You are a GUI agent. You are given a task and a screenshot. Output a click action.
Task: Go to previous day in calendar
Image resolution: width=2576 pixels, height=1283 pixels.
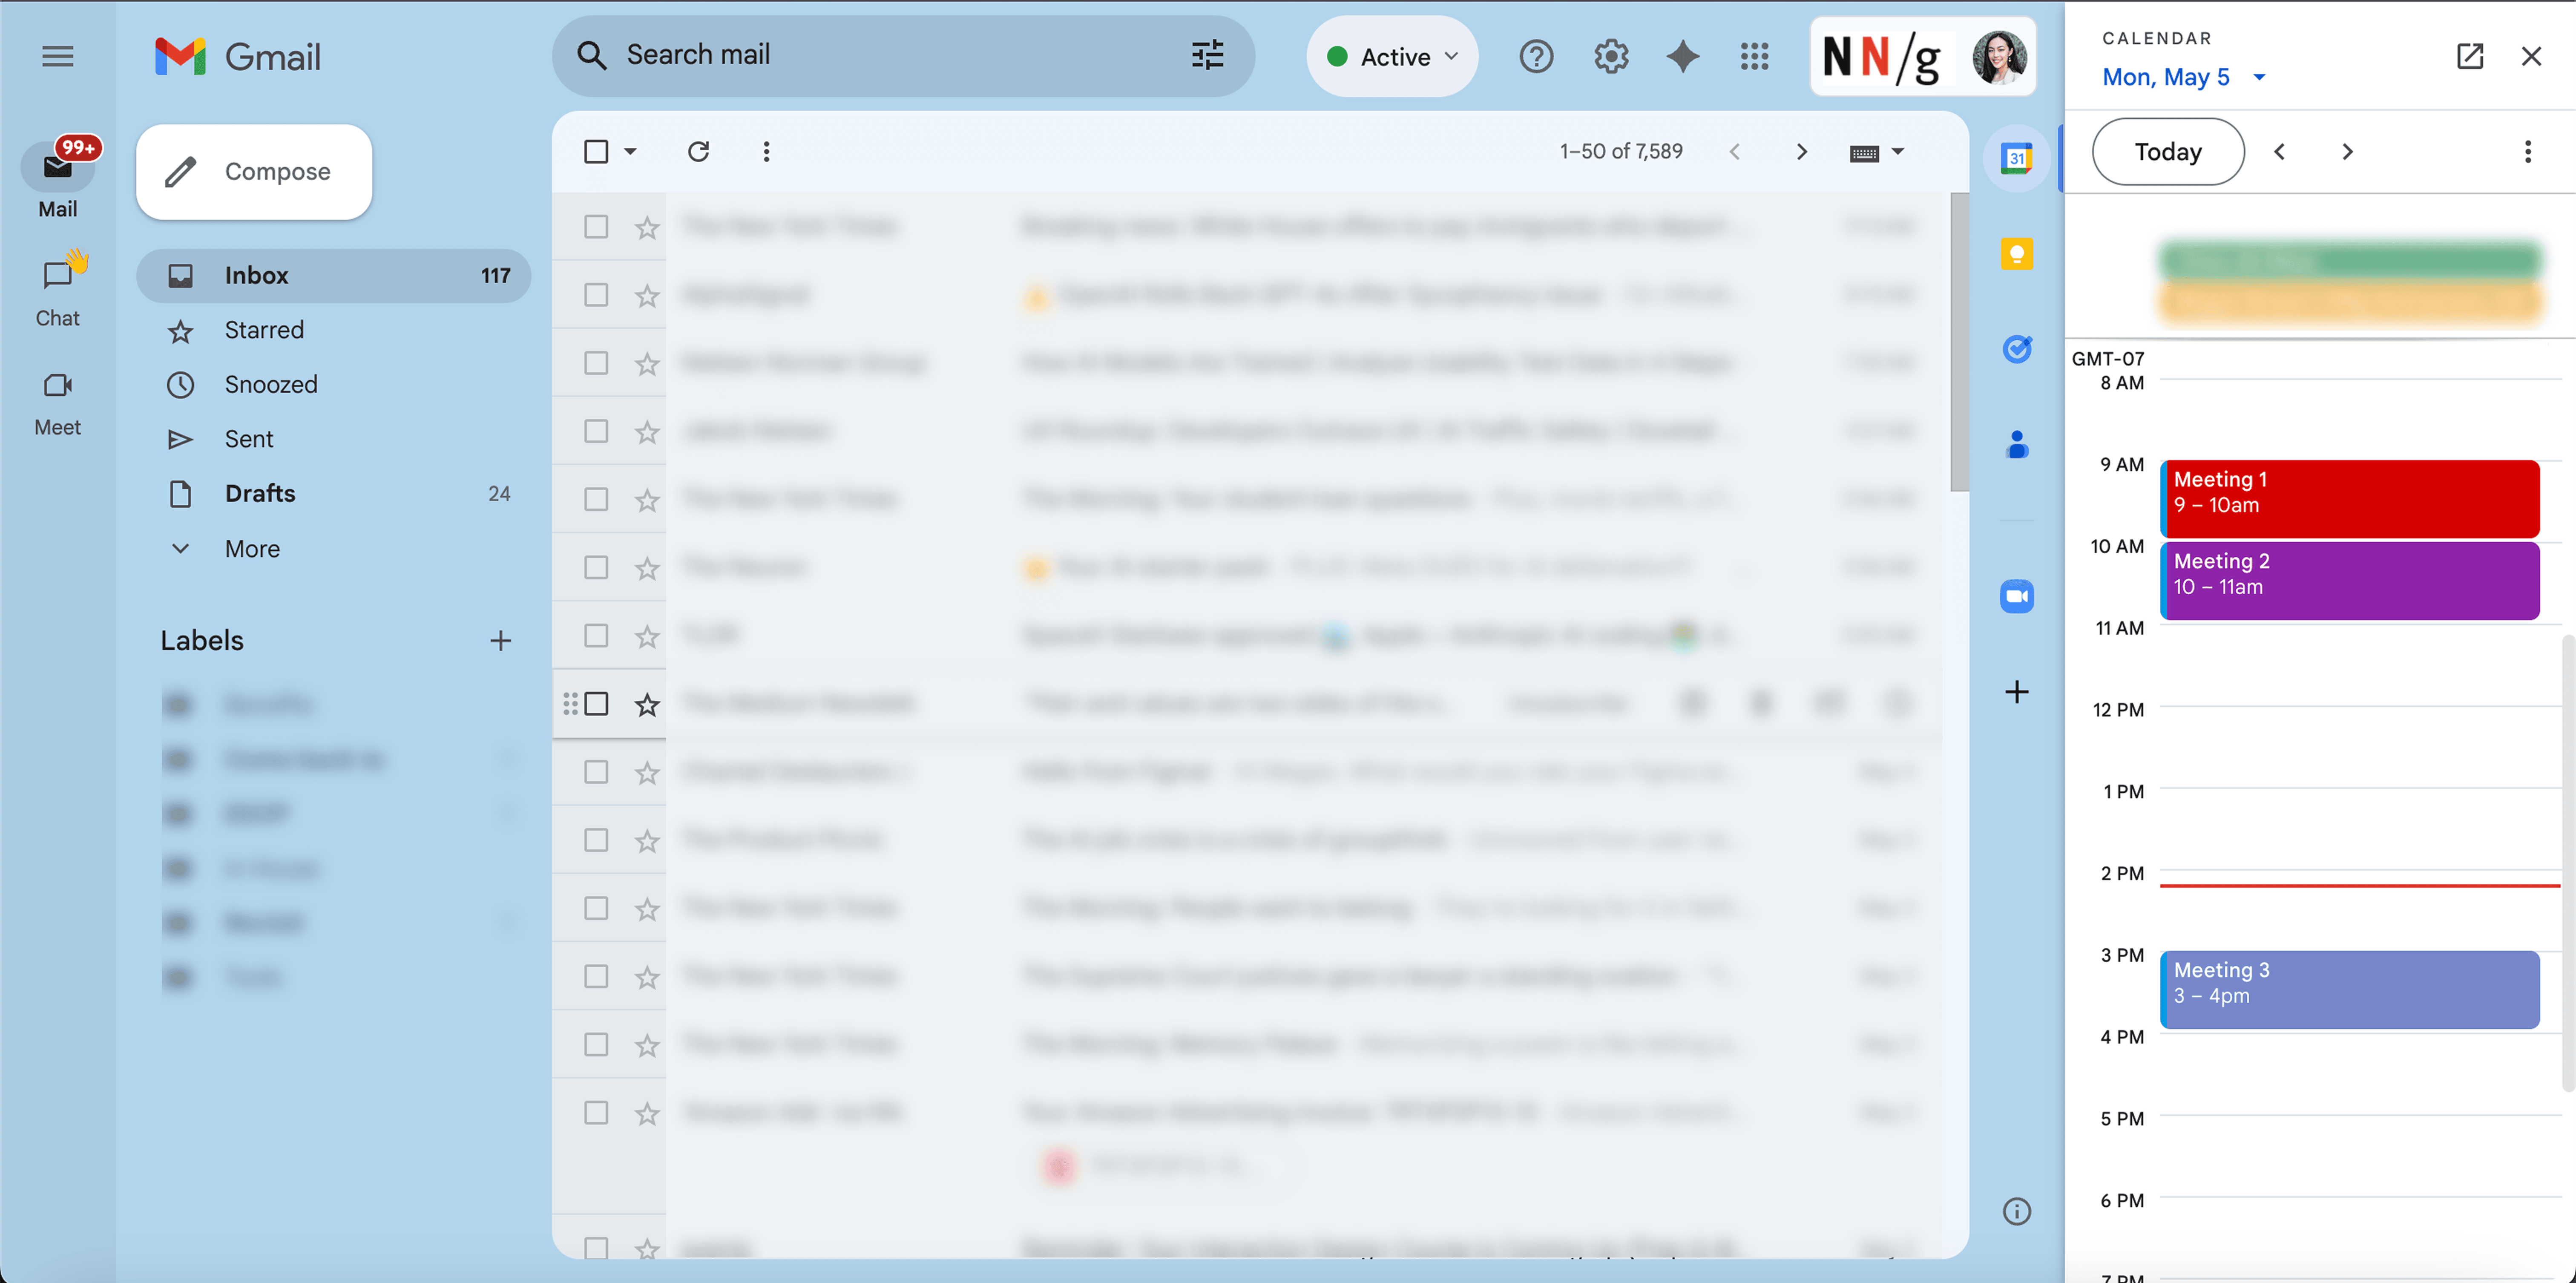click(x=2279, y=152)
